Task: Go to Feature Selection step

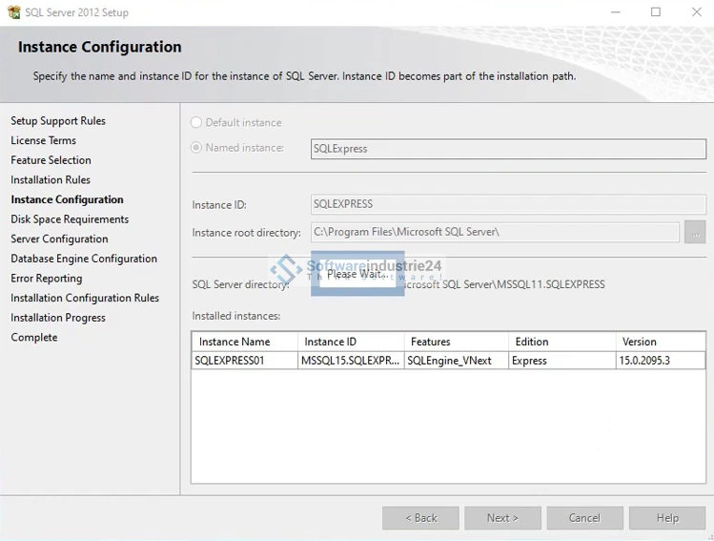Action: coord(51,160)
